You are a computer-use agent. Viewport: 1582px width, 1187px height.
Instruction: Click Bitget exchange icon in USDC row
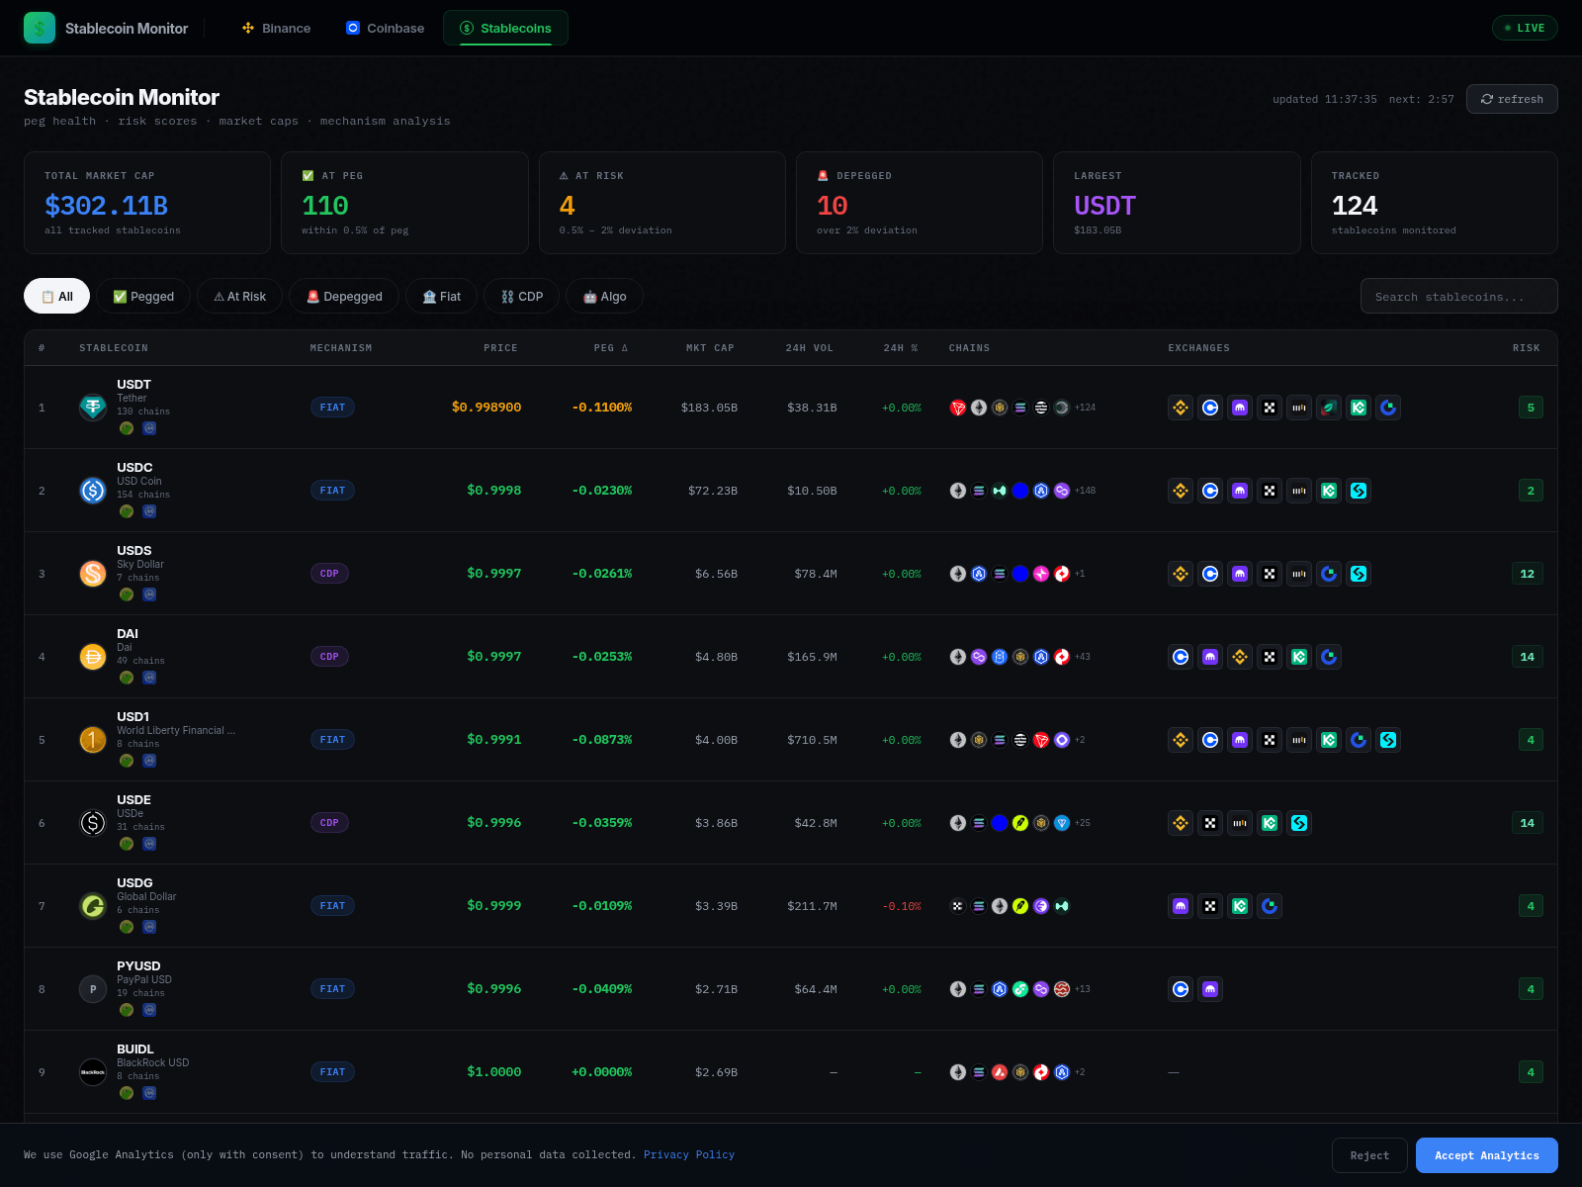[1359, 491]
